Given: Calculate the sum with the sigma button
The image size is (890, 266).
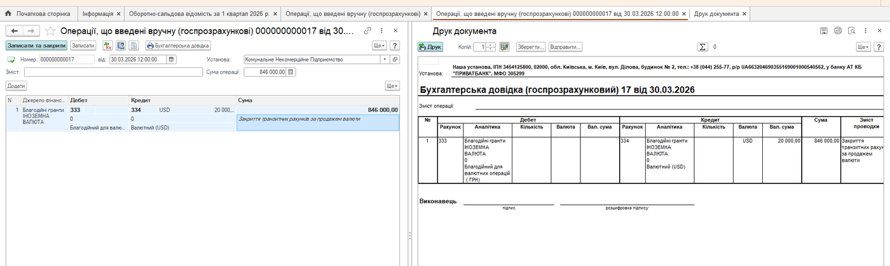Looking at the screenshot, I should 703,47.
